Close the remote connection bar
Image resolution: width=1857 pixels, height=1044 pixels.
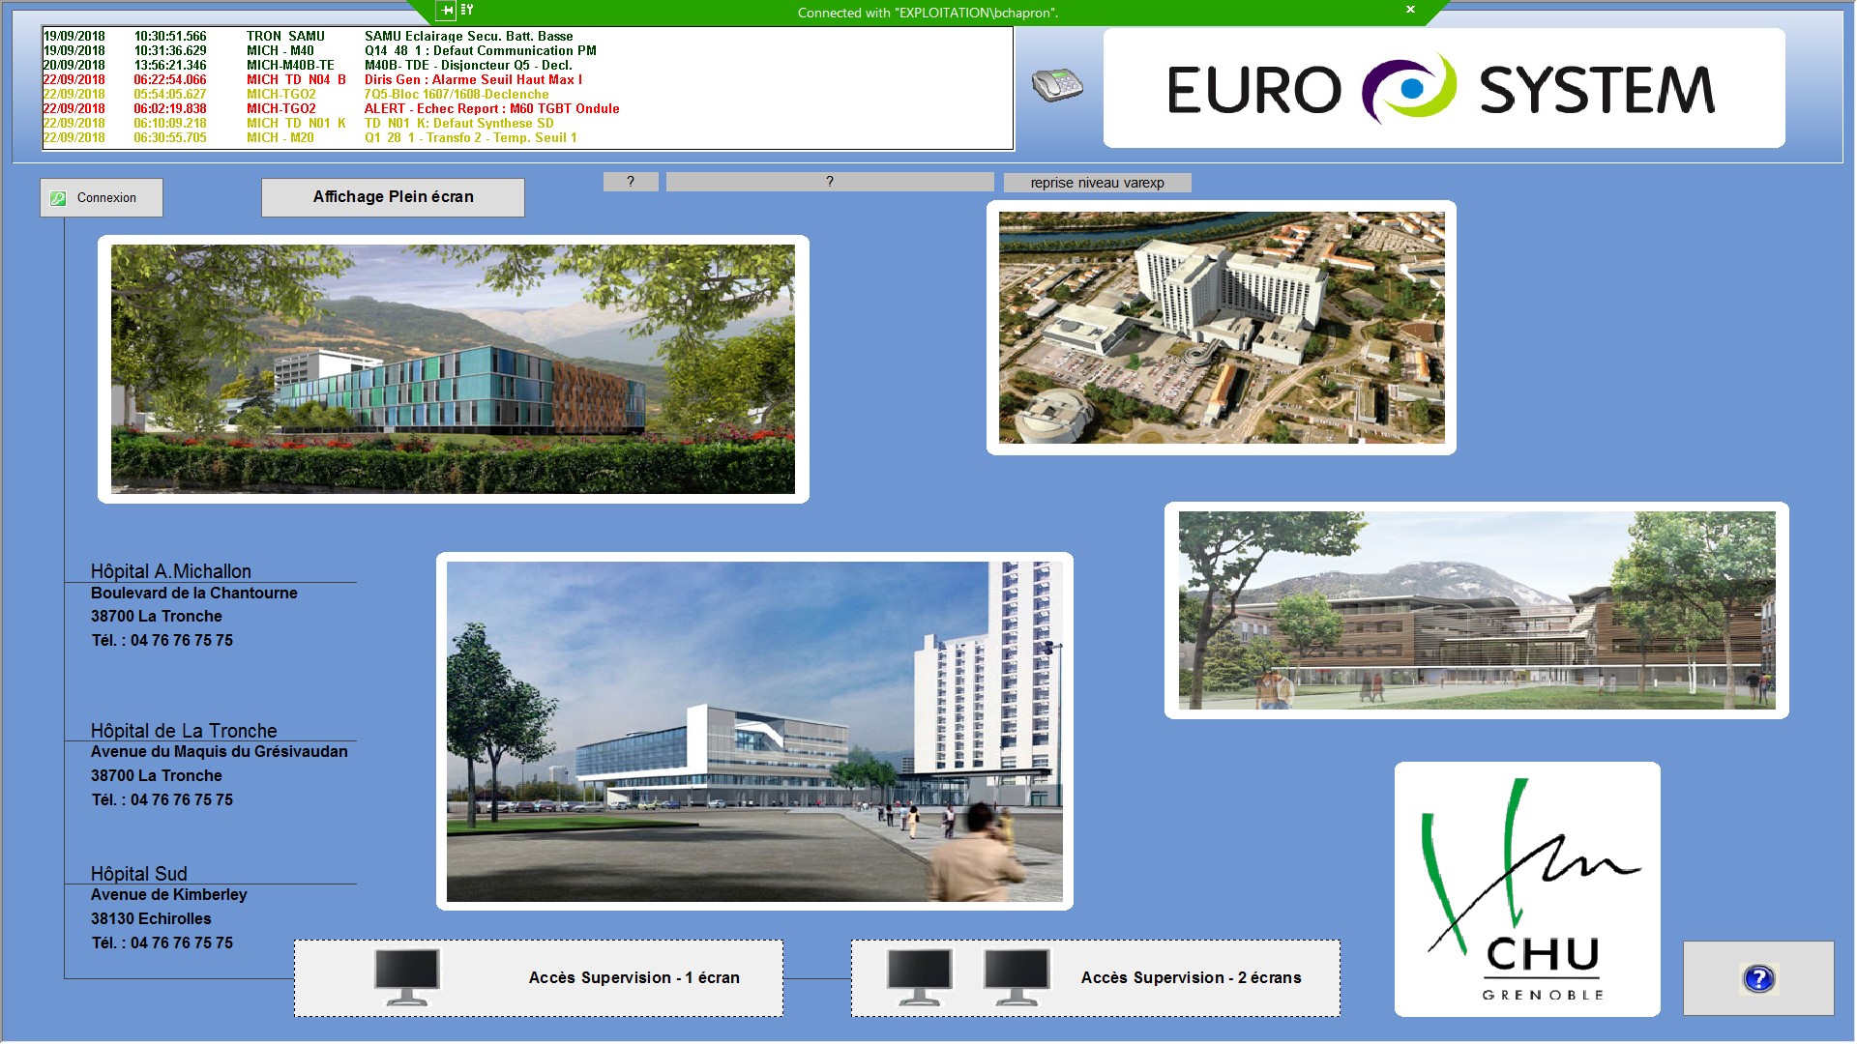(x=1410, y=10)
